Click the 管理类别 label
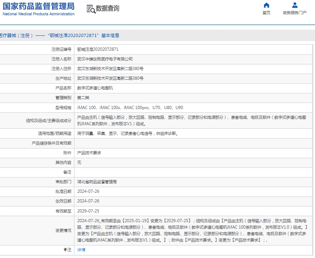315x258 pixels. [63, 98]
